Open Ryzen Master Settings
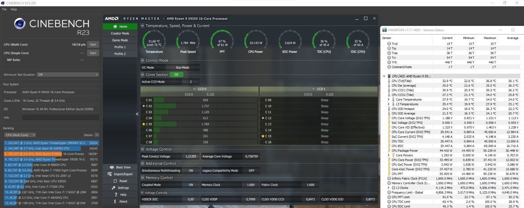 pos(120,188)
